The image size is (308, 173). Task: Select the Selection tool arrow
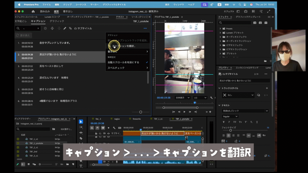[x=81, y=122]
